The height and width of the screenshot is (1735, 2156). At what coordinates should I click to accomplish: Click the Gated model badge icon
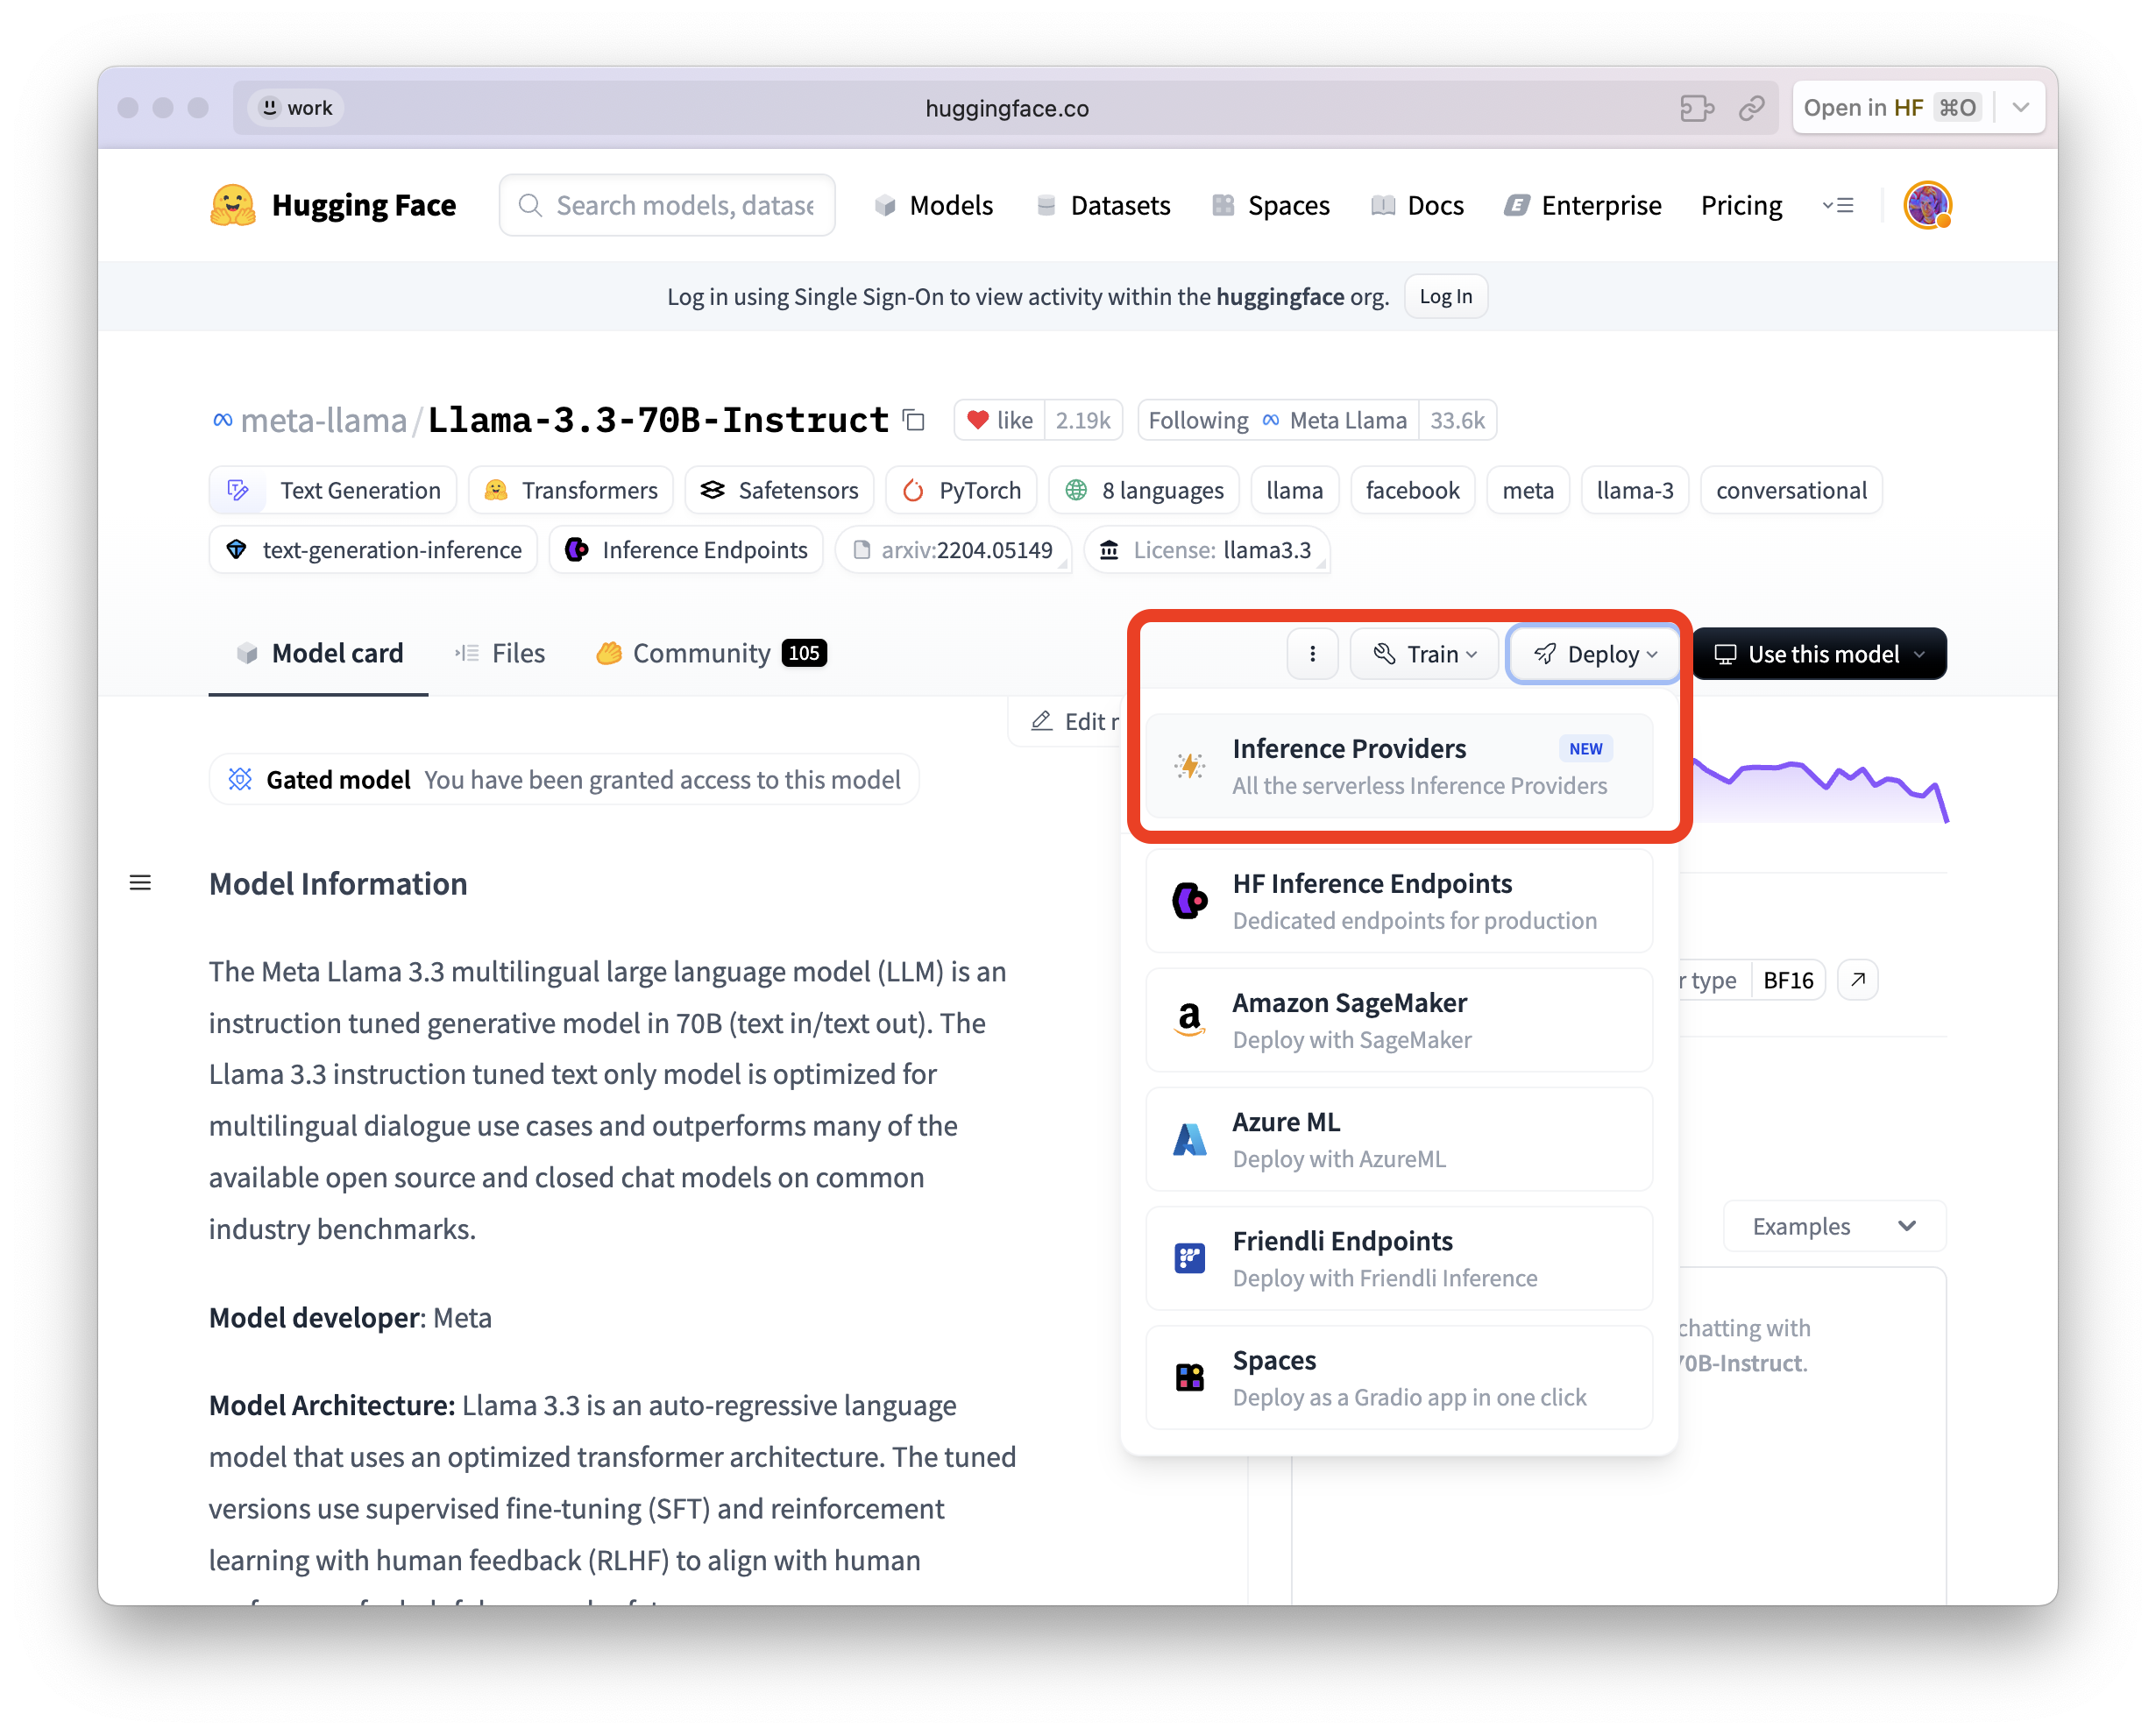coord(240,779)
